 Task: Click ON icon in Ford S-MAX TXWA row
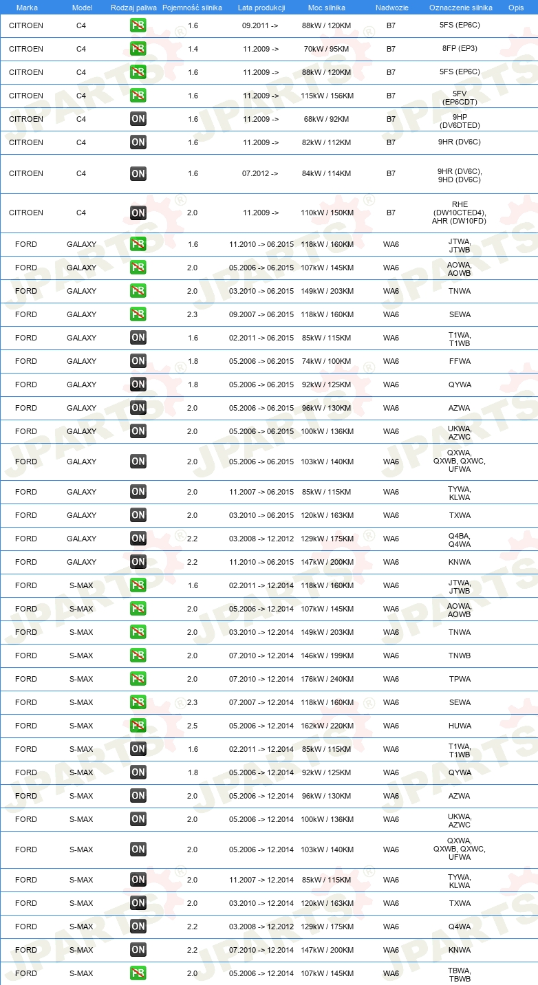click(138, 903)
